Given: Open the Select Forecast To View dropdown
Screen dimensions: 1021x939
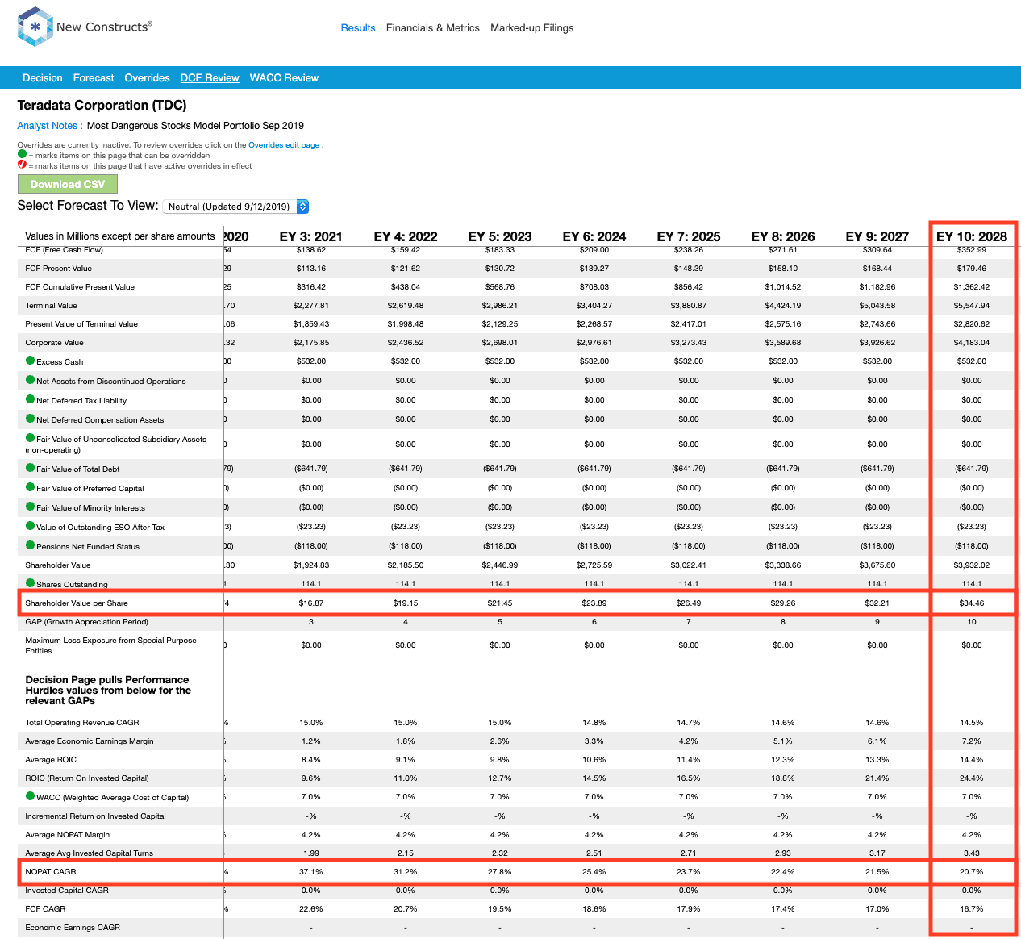Looking at the screenshot, I should (235, 207).
